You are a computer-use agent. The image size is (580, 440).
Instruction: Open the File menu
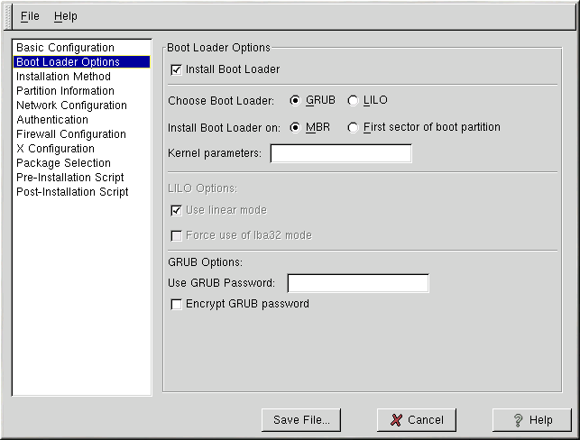click(30, 16)
